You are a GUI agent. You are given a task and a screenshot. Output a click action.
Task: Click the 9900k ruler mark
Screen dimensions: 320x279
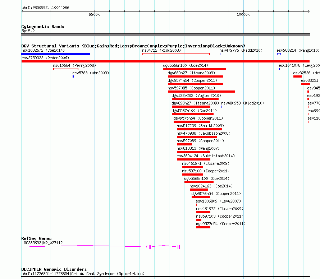[x=94, y=14]
